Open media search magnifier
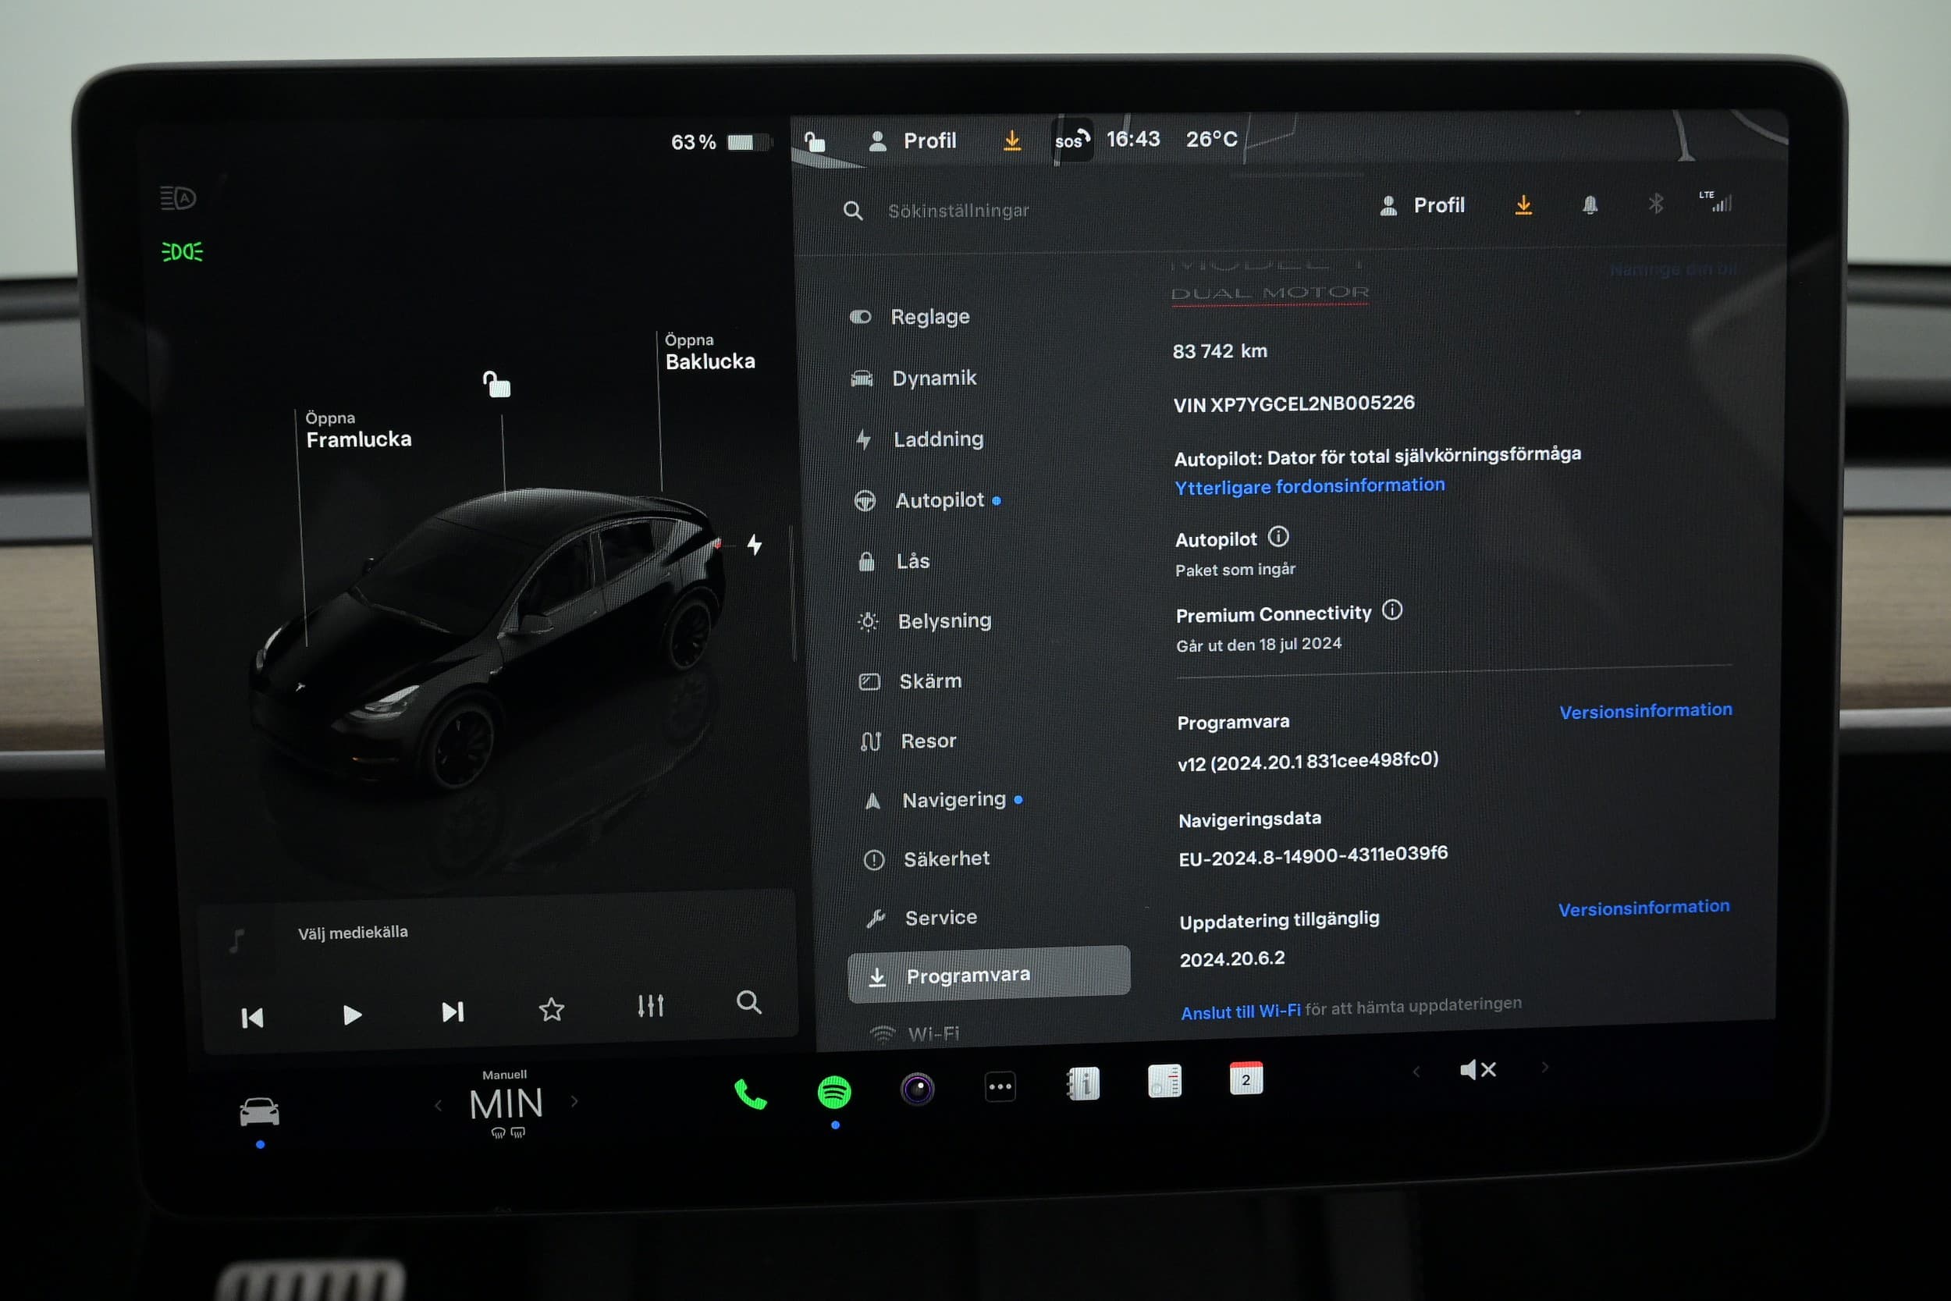This screenshot has height=1301, width=1951. tap(748, 1002)
